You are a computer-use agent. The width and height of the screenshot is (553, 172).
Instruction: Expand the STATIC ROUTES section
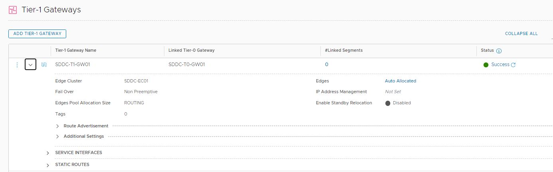point(48,165)
